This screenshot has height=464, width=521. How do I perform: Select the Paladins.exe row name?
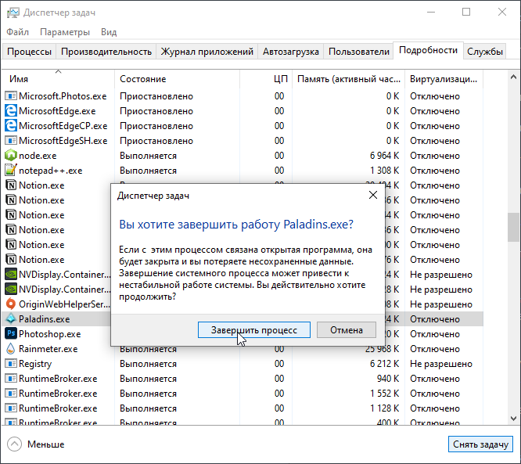pyautogui.click(x=44, y=319)
